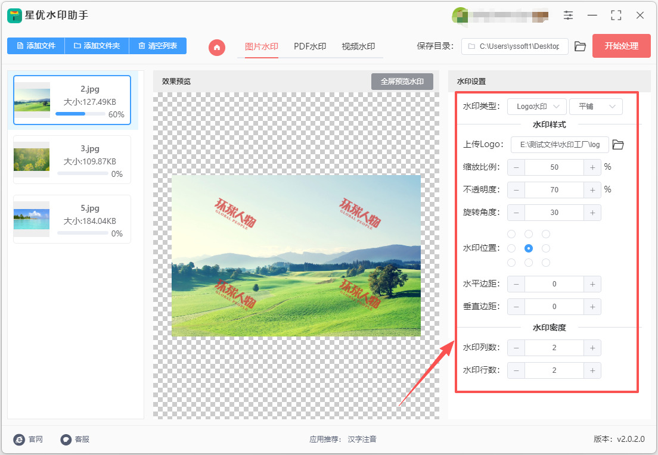658x455 pixels.
Task: Increase 水印行数 with plus button
Action: tap(592, 370)
